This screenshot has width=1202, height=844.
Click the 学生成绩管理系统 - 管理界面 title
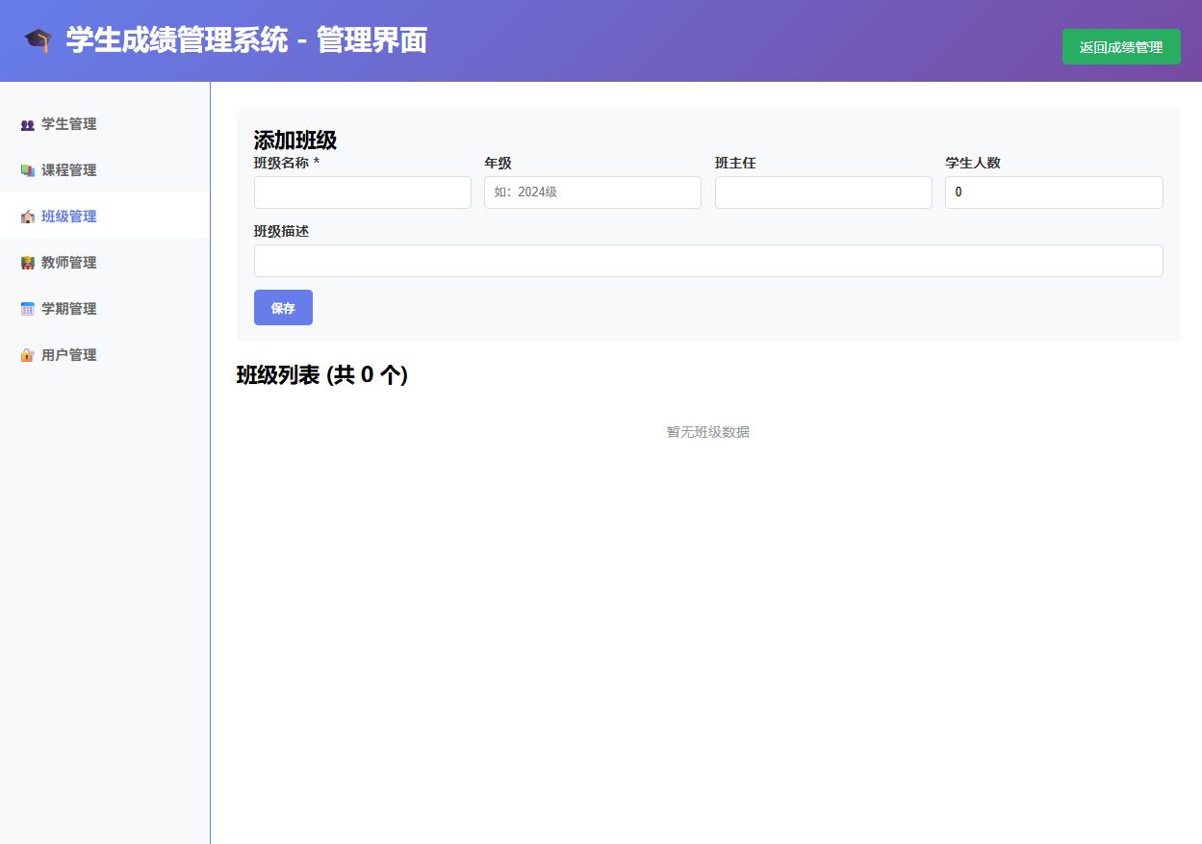pos(246,40)
